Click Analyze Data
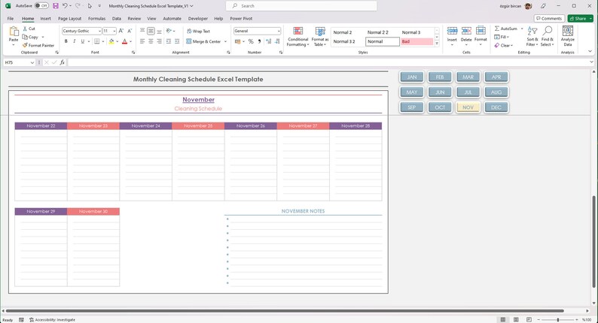The image size is (598, 323). coord(567,36)
